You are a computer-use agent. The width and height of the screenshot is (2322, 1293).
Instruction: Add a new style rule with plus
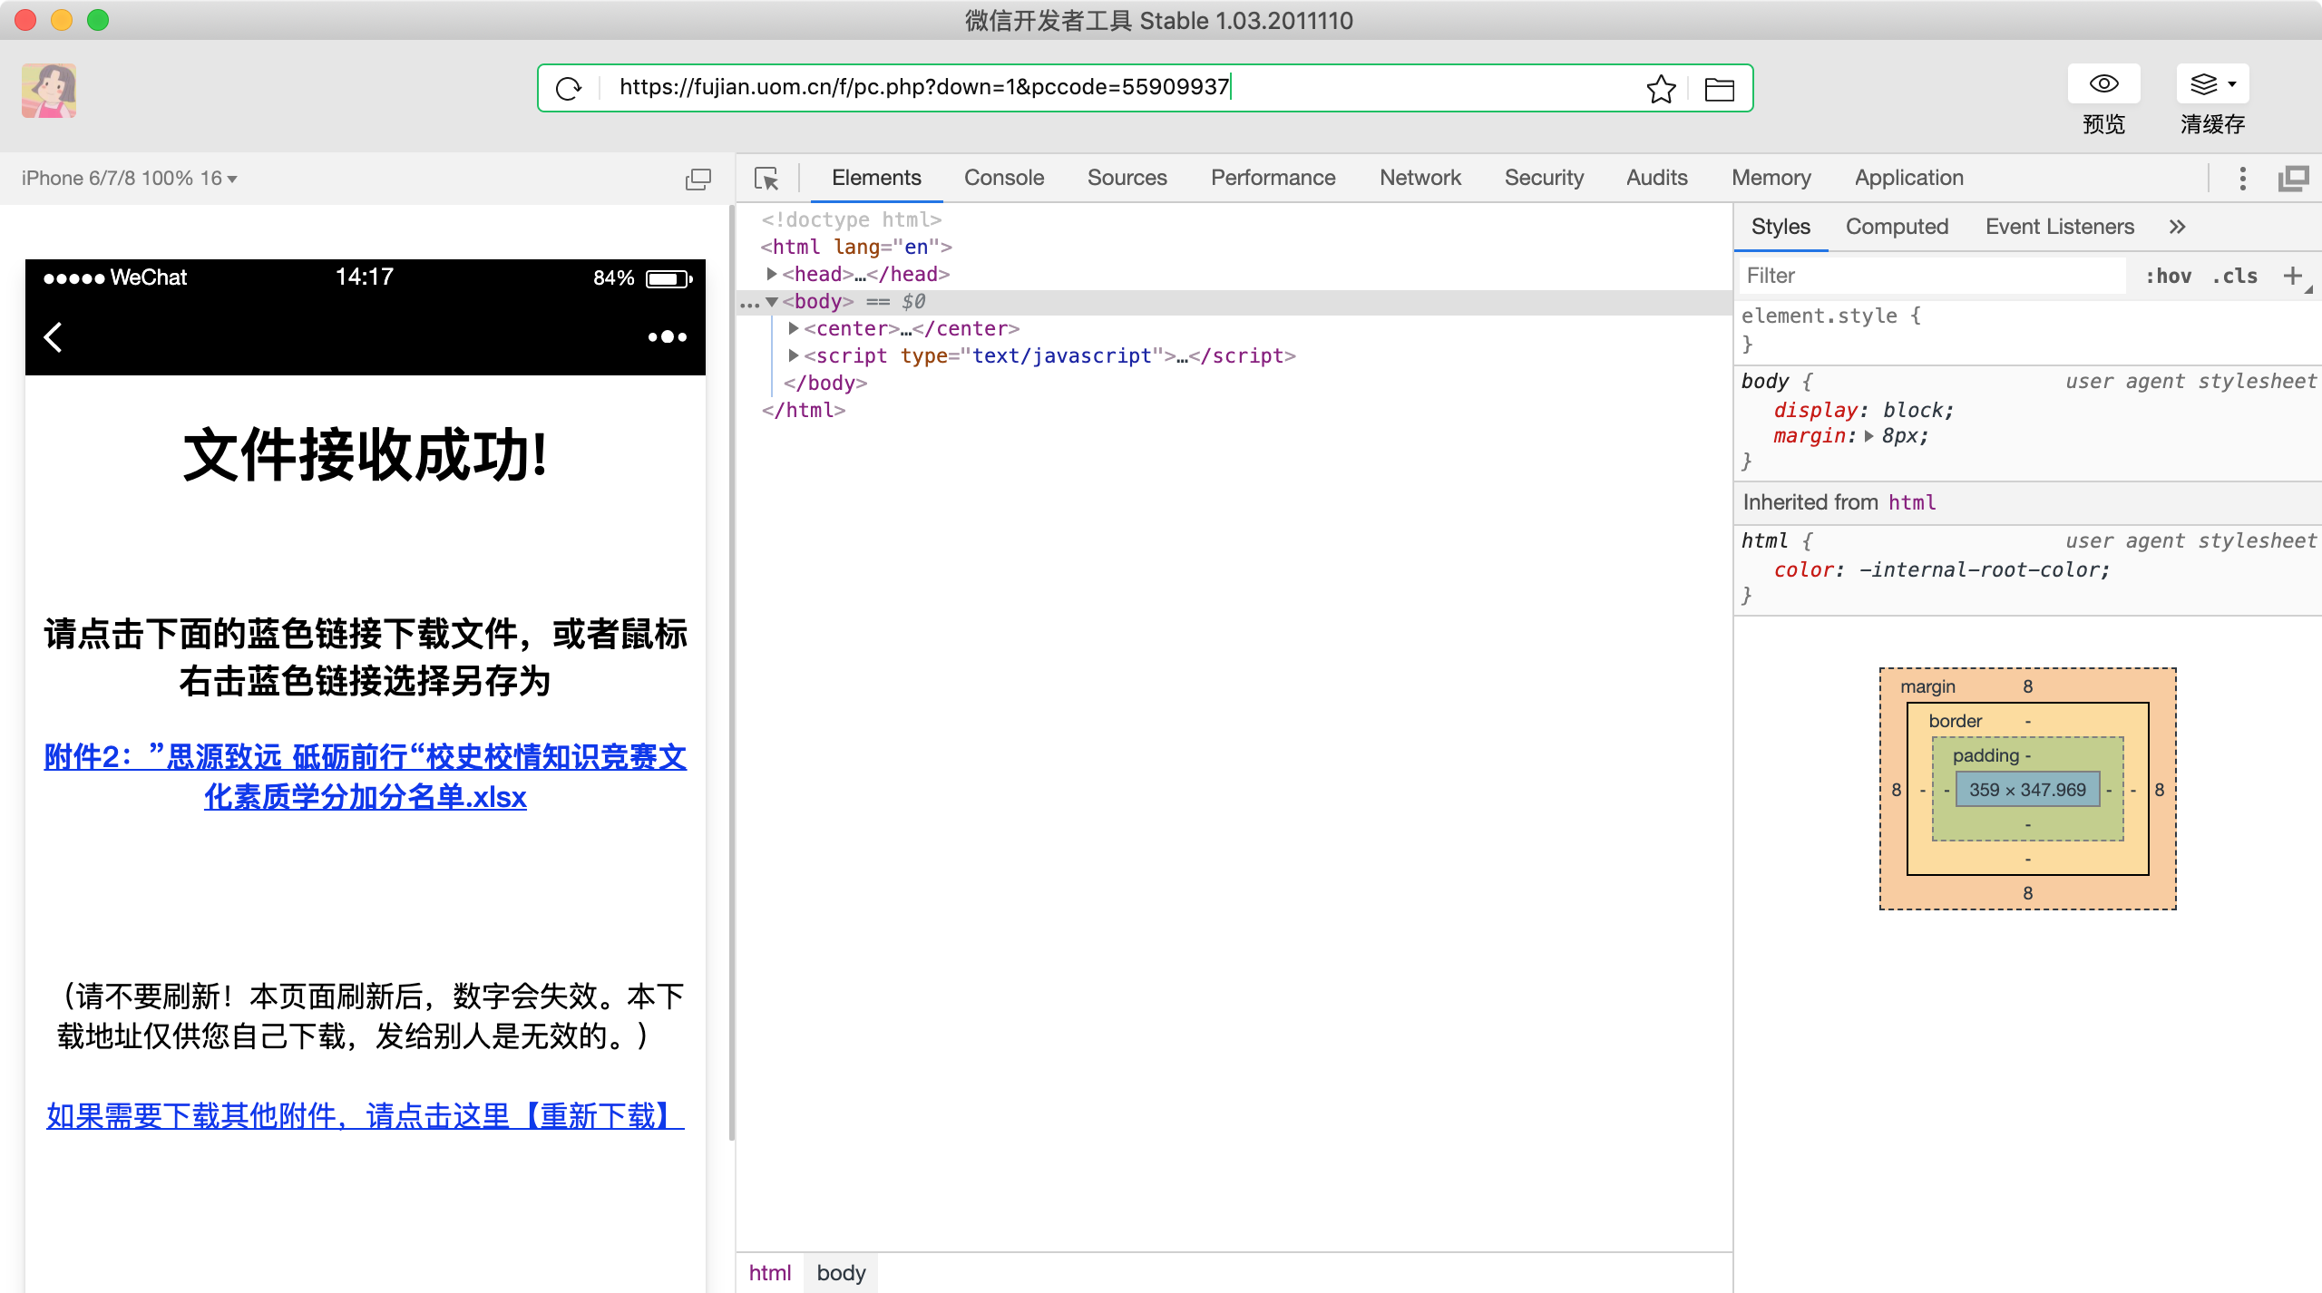2292,276
